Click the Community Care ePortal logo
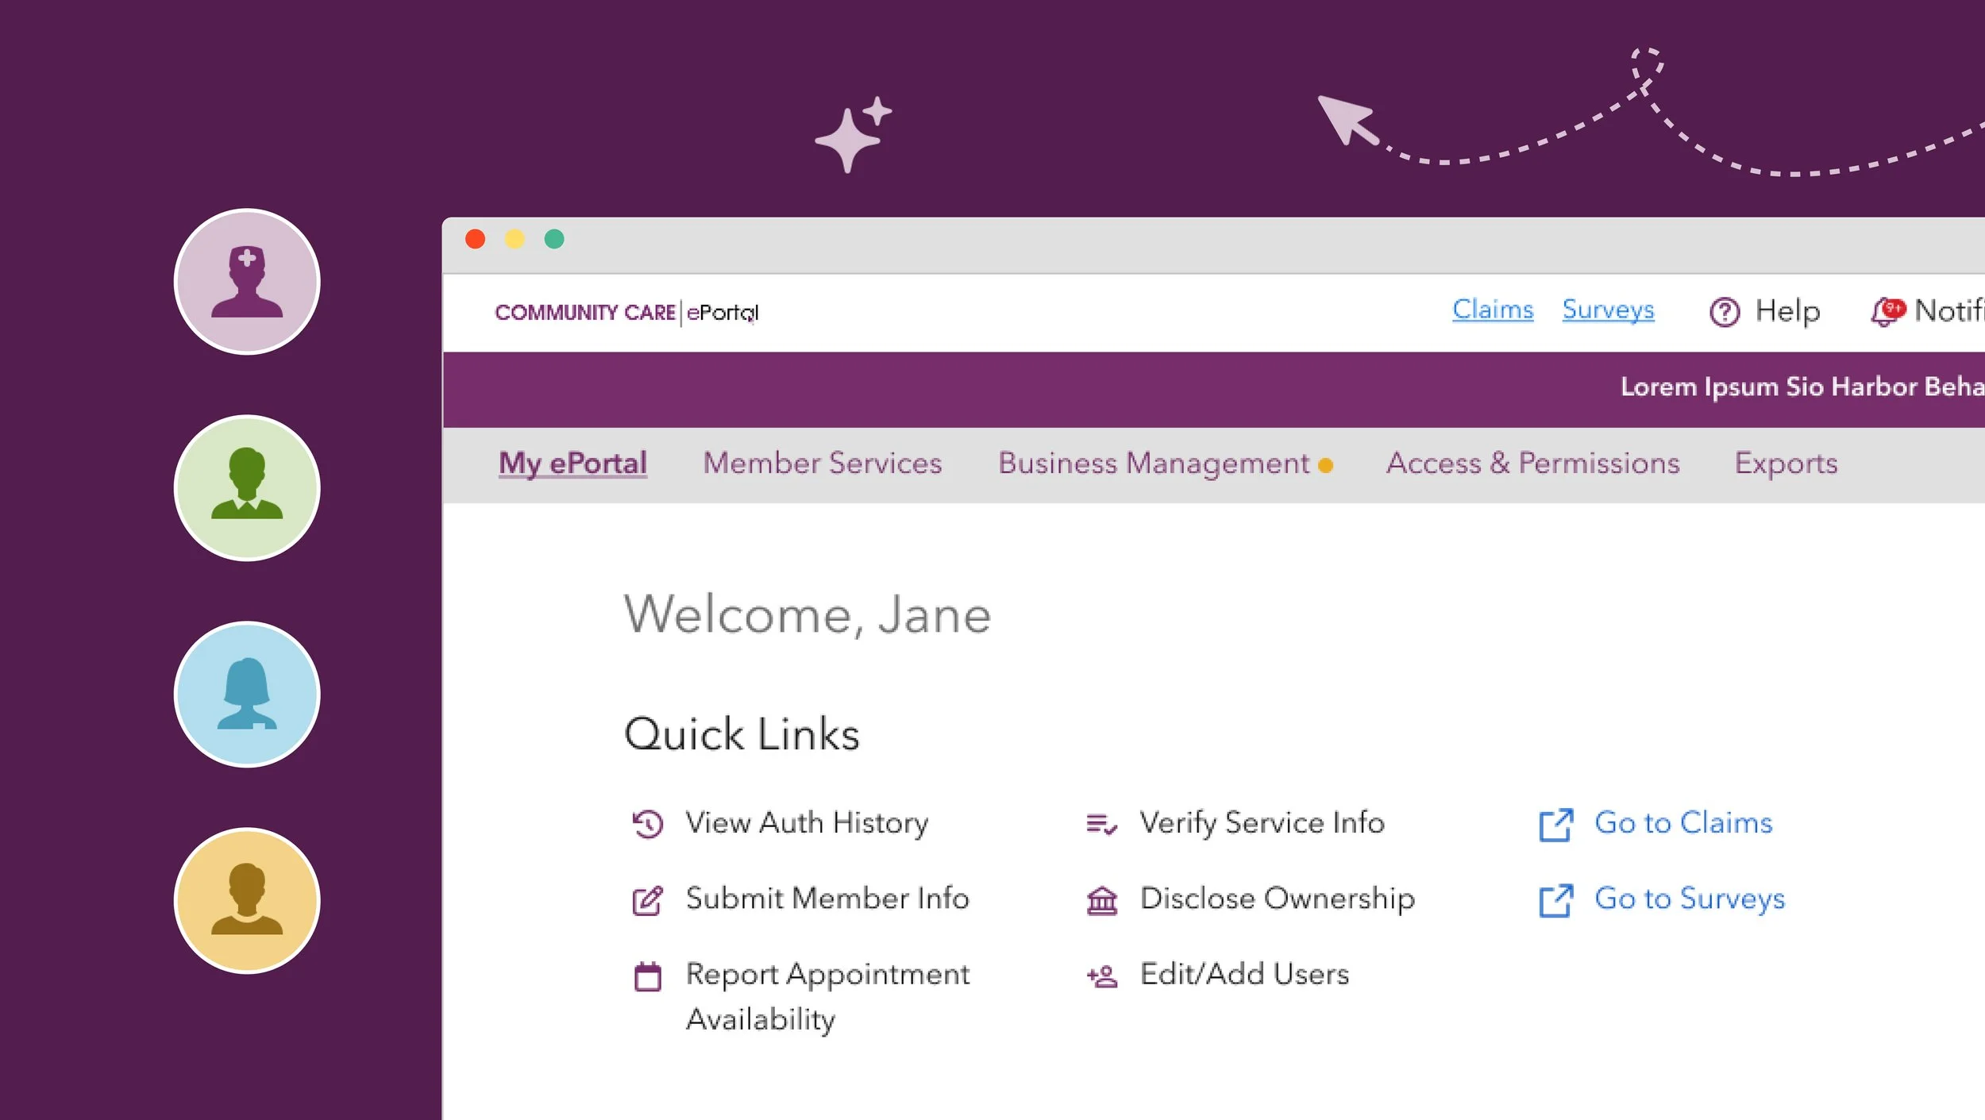1985x1120 pixels. [626, 313]
